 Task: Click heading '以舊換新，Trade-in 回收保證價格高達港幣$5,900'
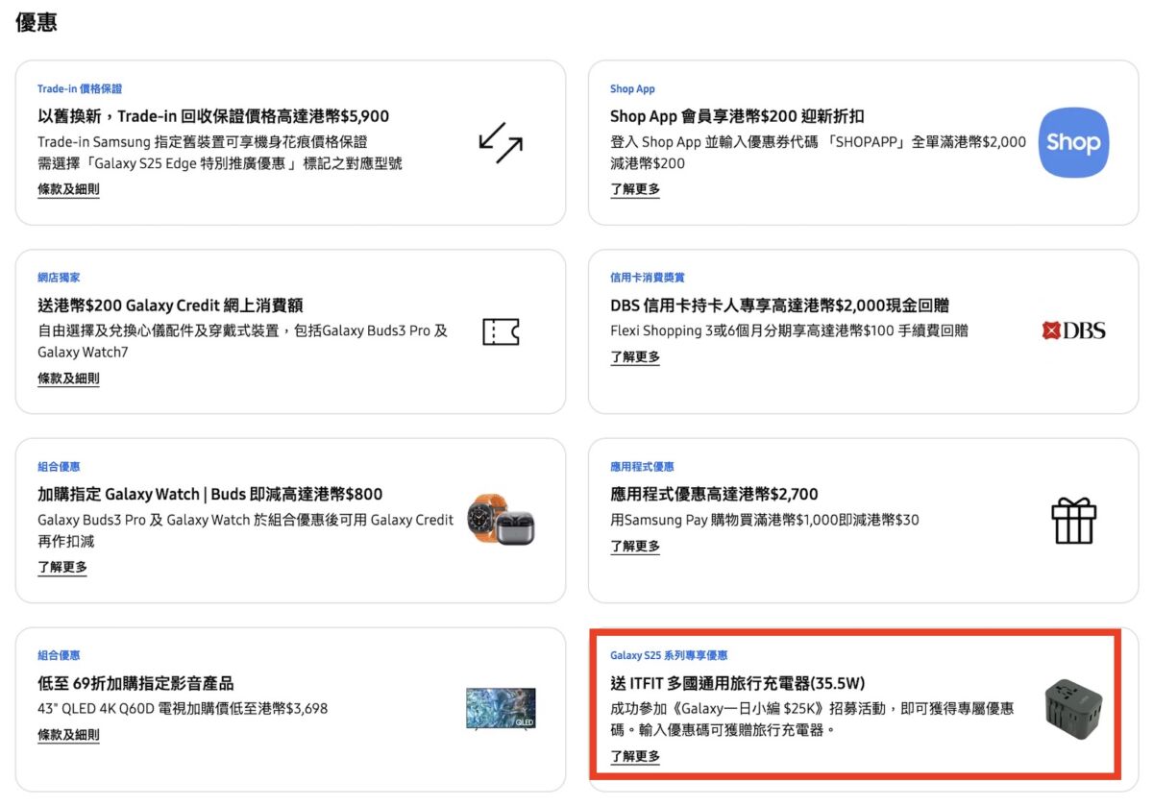point(213,116)
